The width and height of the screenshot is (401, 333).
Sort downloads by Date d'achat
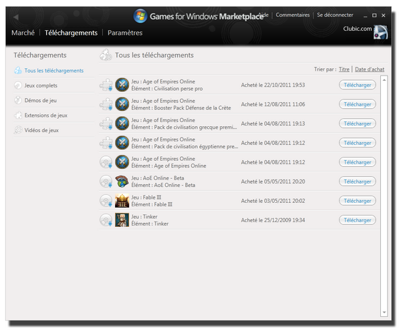pos(370,69)
